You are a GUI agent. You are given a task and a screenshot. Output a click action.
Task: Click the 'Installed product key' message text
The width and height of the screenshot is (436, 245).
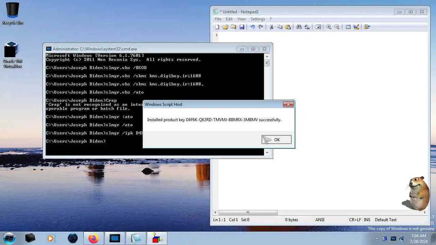pos(214,120)
